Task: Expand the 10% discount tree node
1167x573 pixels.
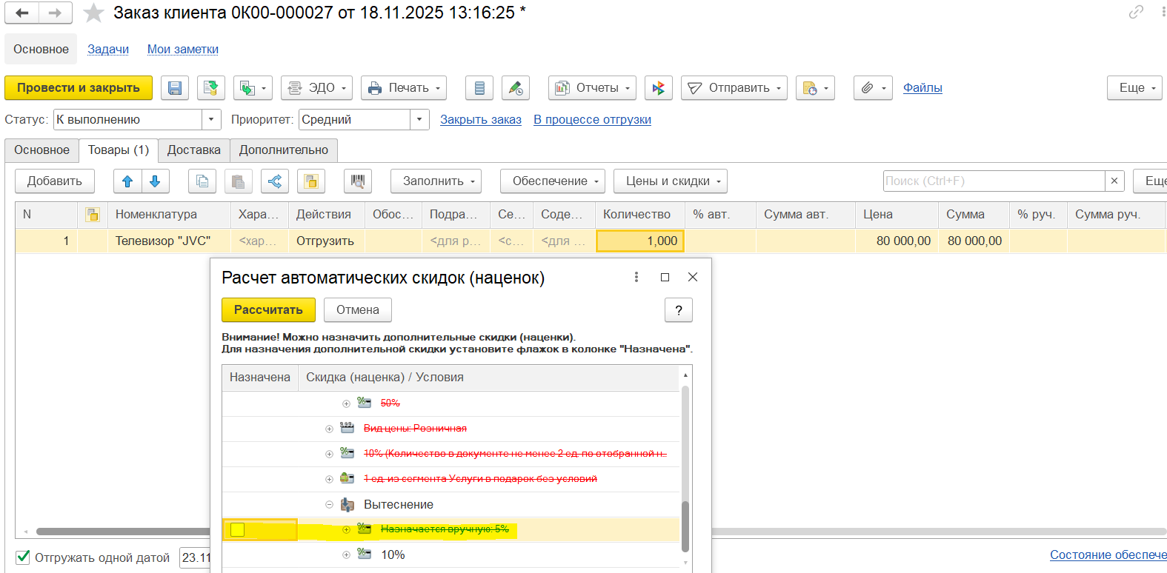Action: [x=346, y=554]
